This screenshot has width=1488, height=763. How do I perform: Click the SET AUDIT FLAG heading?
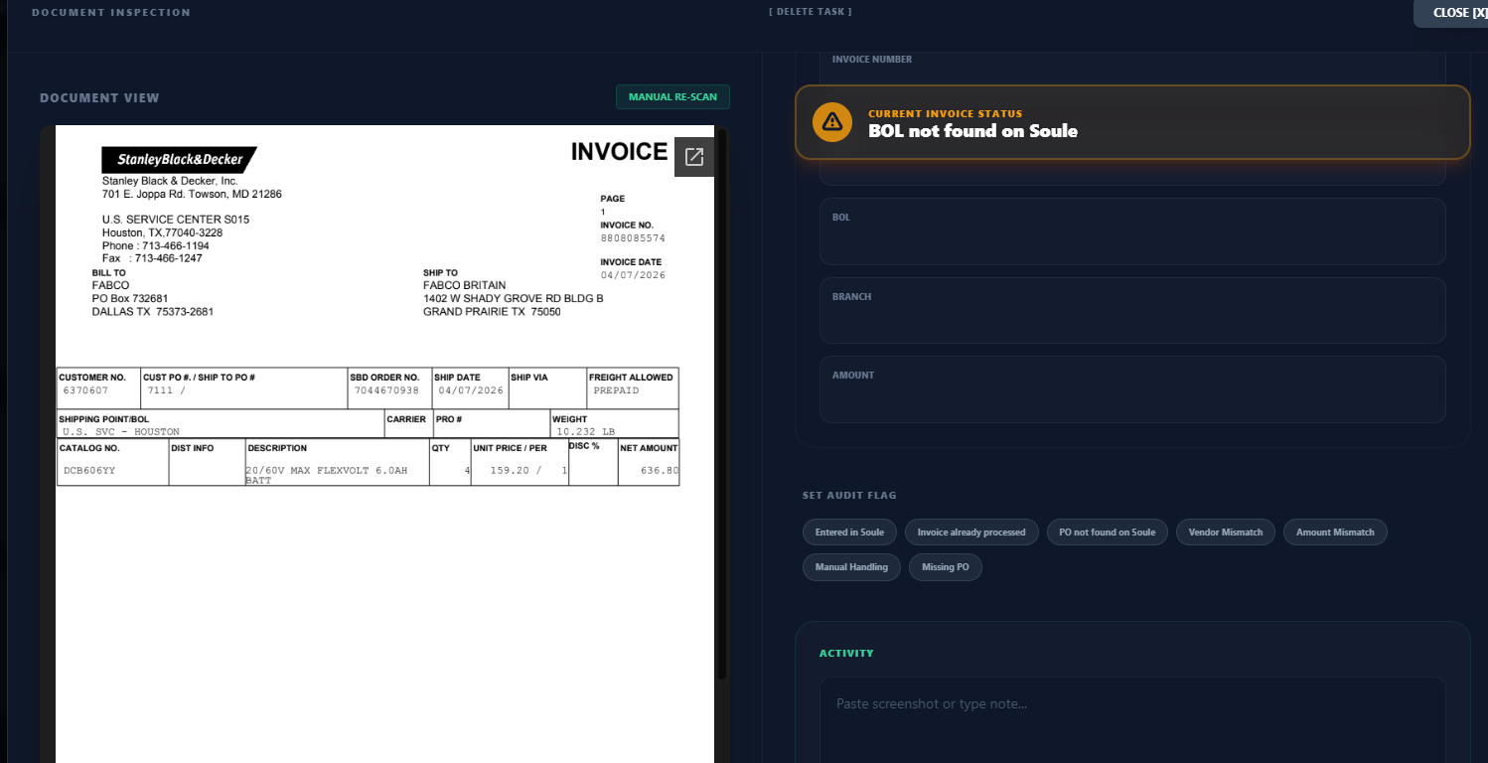[849, 495]
